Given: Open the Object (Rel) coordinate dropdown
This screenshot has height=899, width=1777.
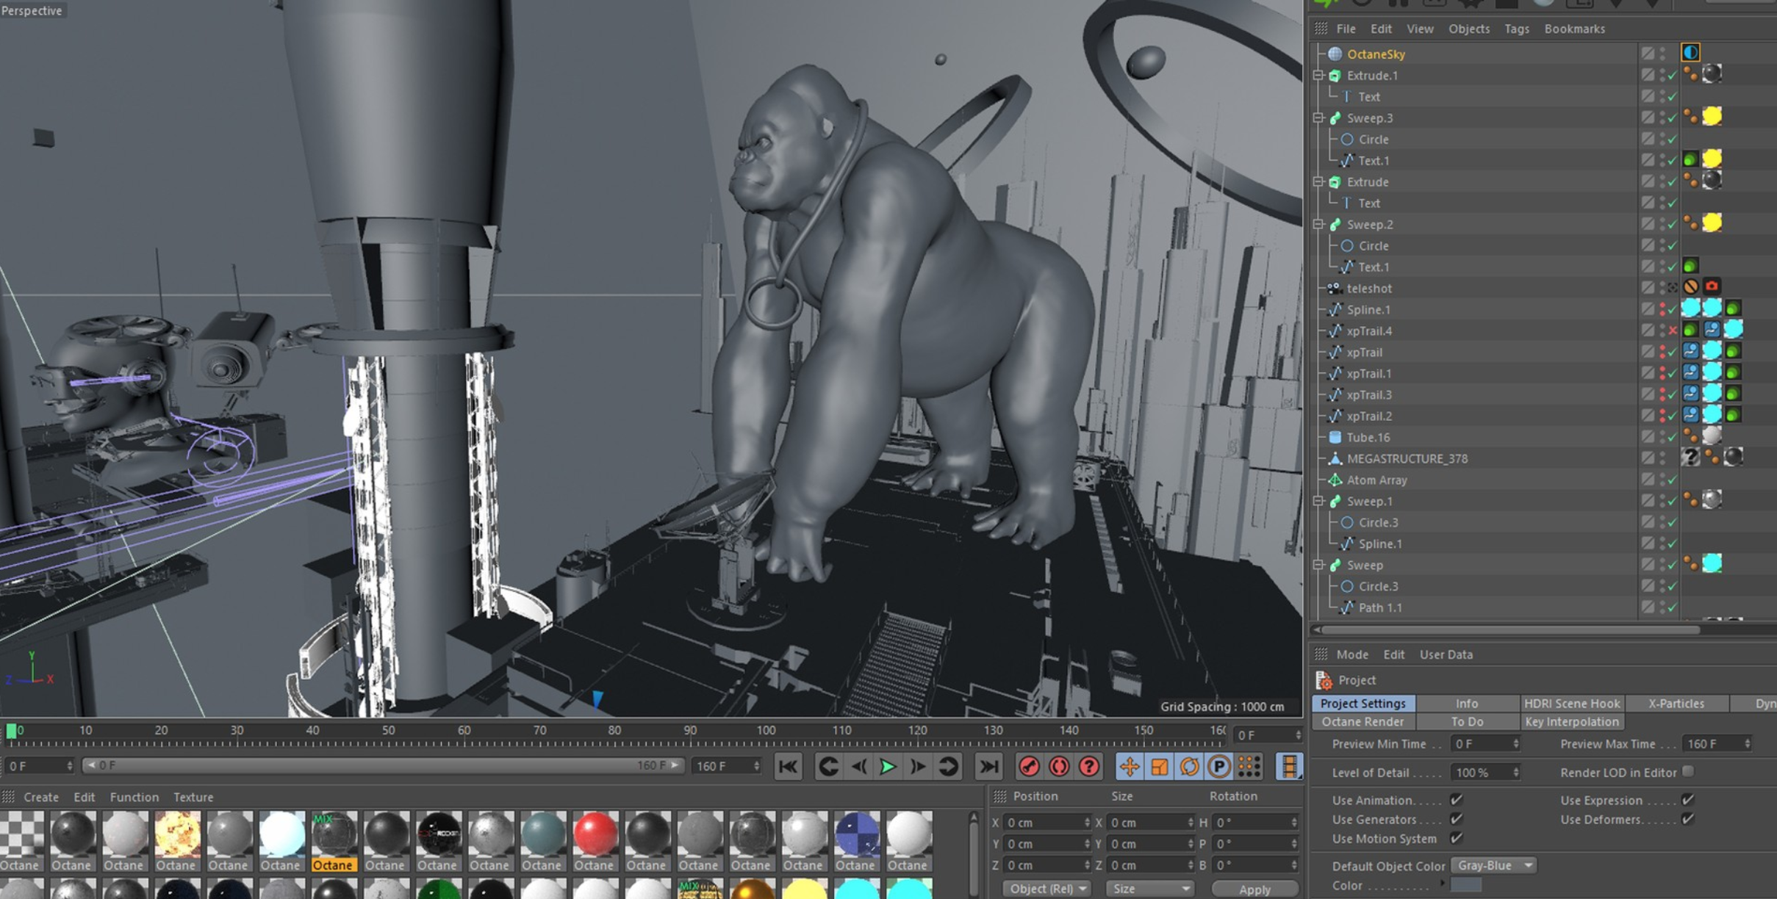Looking at the screenshot, I should point(1047,889).
